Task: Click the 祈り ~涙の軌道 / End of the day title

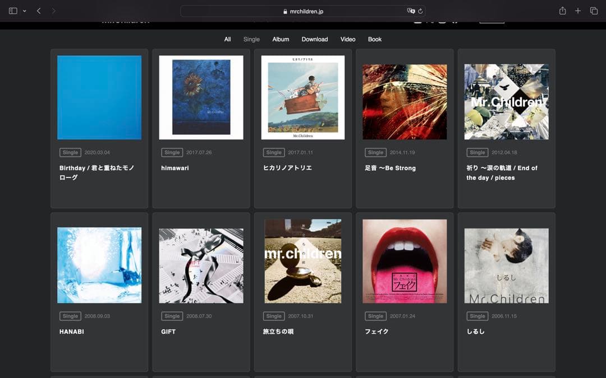Action: 502,173
